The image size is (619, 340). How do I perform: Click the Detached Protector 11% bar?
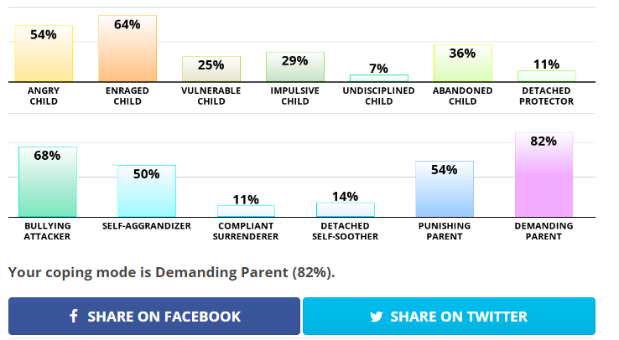[547, 76]
